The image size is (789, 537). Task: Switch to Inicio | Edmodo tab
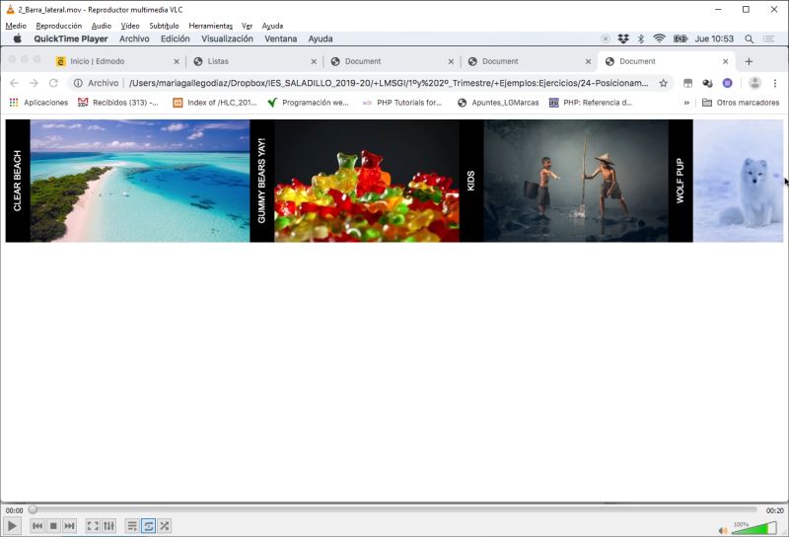coord(118,61)
